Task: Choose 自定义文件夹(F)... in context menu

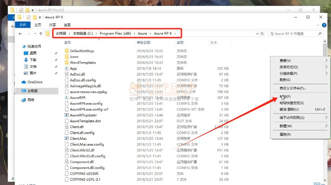Action: (301, 88)
